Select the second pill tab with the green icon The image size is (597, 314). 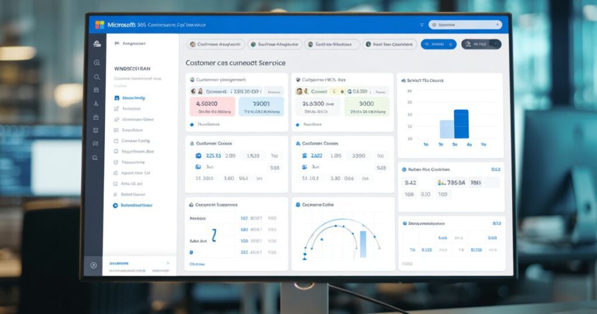(x=275, y=44)
